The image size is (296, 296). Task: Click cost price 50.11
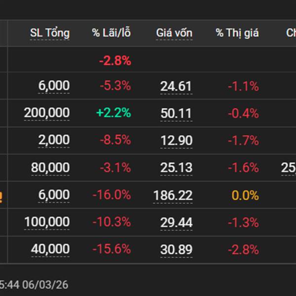coord(176,113)
